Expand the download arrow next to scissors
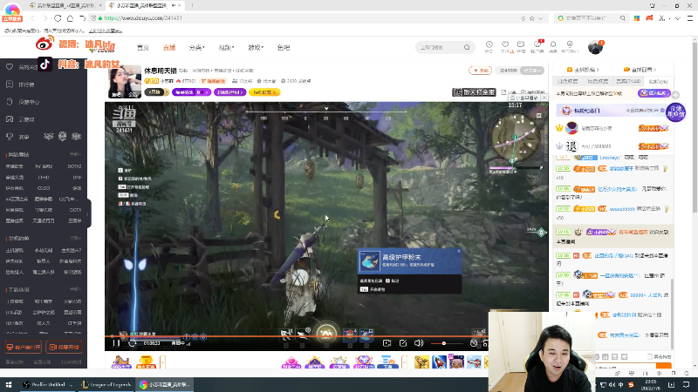The height and width of the screenshot is (392, 698). pos(678,18)
